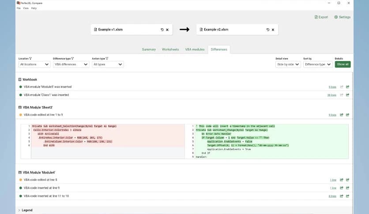Click left open icon on 'edited at line 1 to 9' row
Screen dimensions: 369x214
click(x=342, y=115)
